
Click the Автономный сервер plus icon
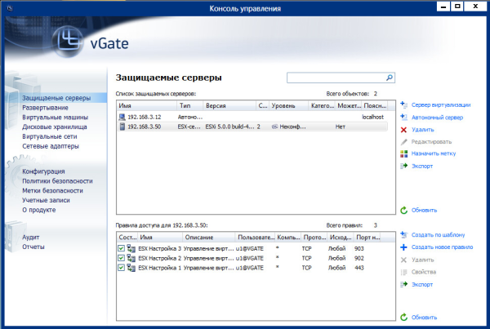pos(403,118)
